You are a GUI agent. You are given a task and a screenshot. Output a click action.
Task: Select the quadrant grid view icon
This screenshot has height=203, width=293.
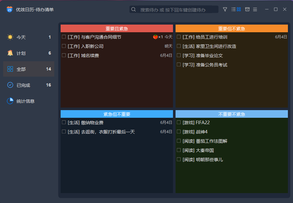click(x=238, y=9)
